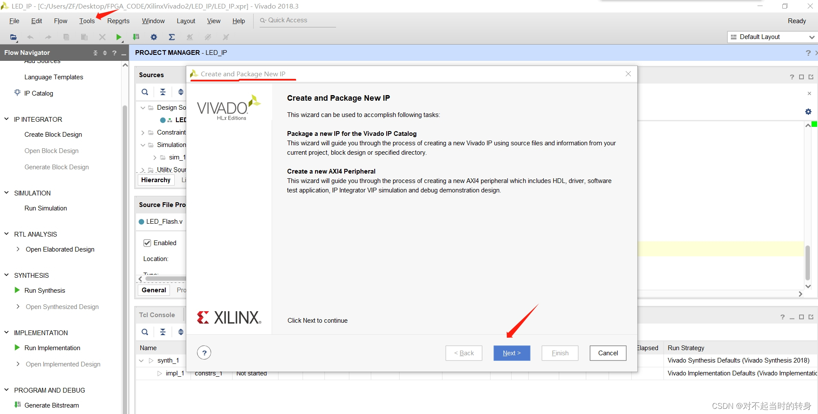Click the Generate Bitstream icon
Screen dimensions: 818x414
click(17, 405)
